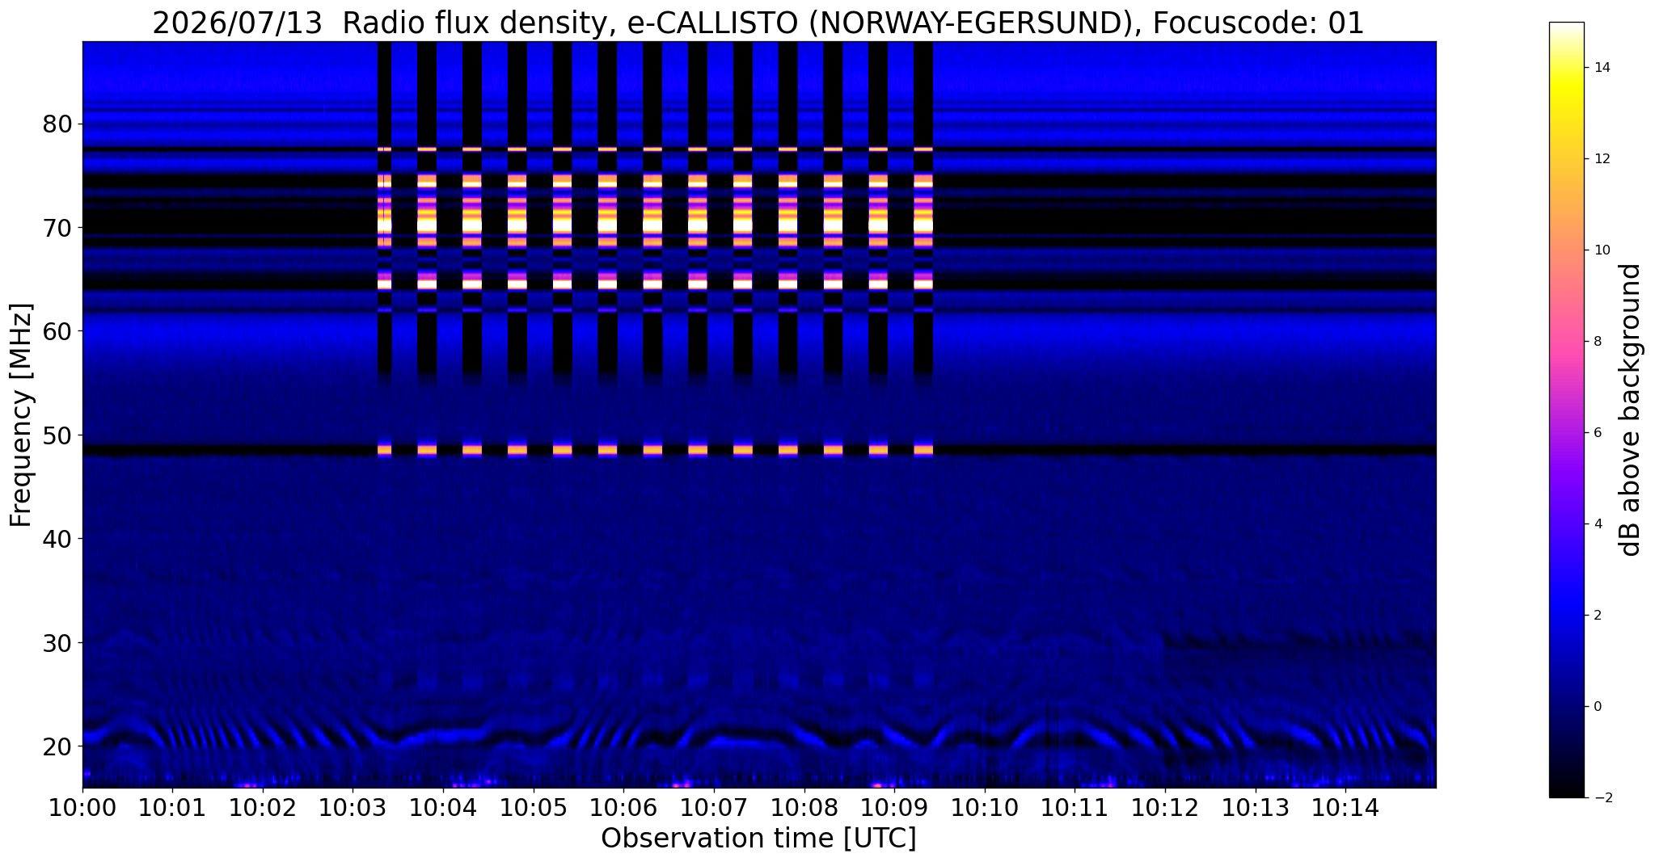Click the 'dB above background' colorbar label

pos(1631,410)
